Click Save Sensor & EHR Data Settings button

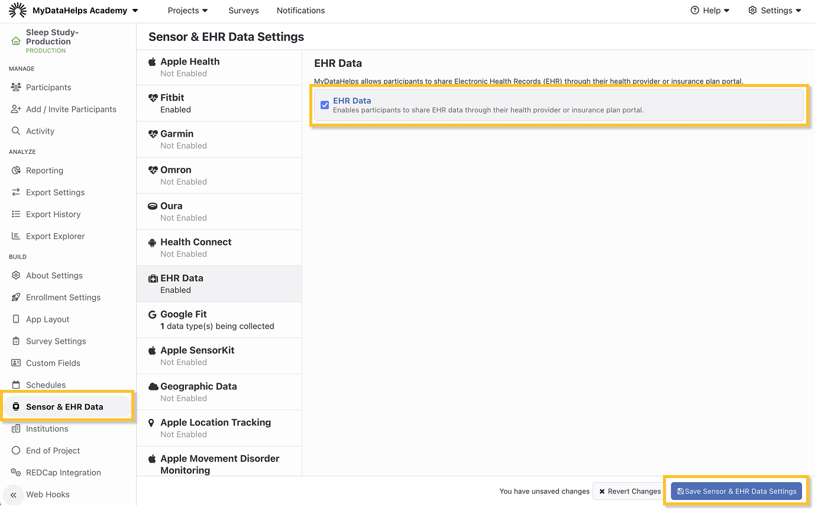click(736, 491)
